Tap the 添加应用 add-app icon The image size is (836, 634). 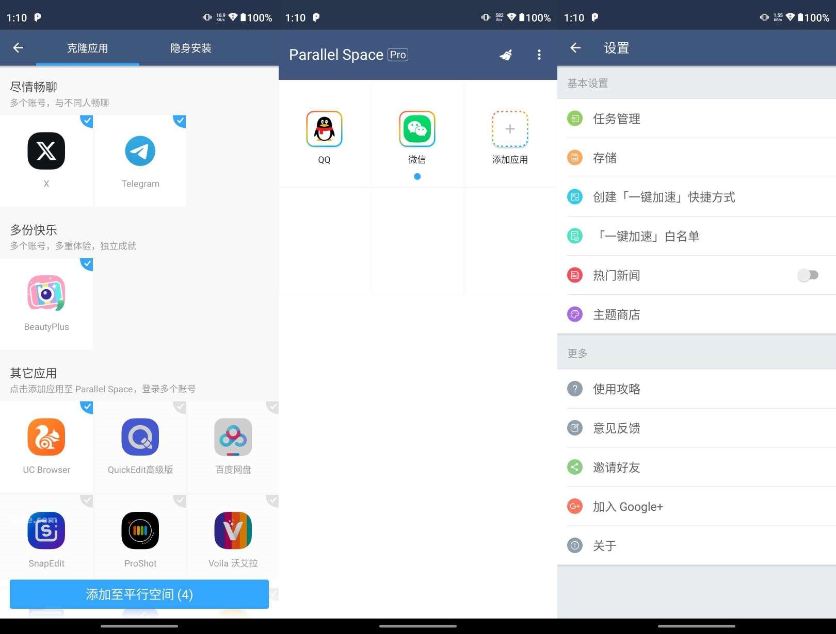click(510, 129)
